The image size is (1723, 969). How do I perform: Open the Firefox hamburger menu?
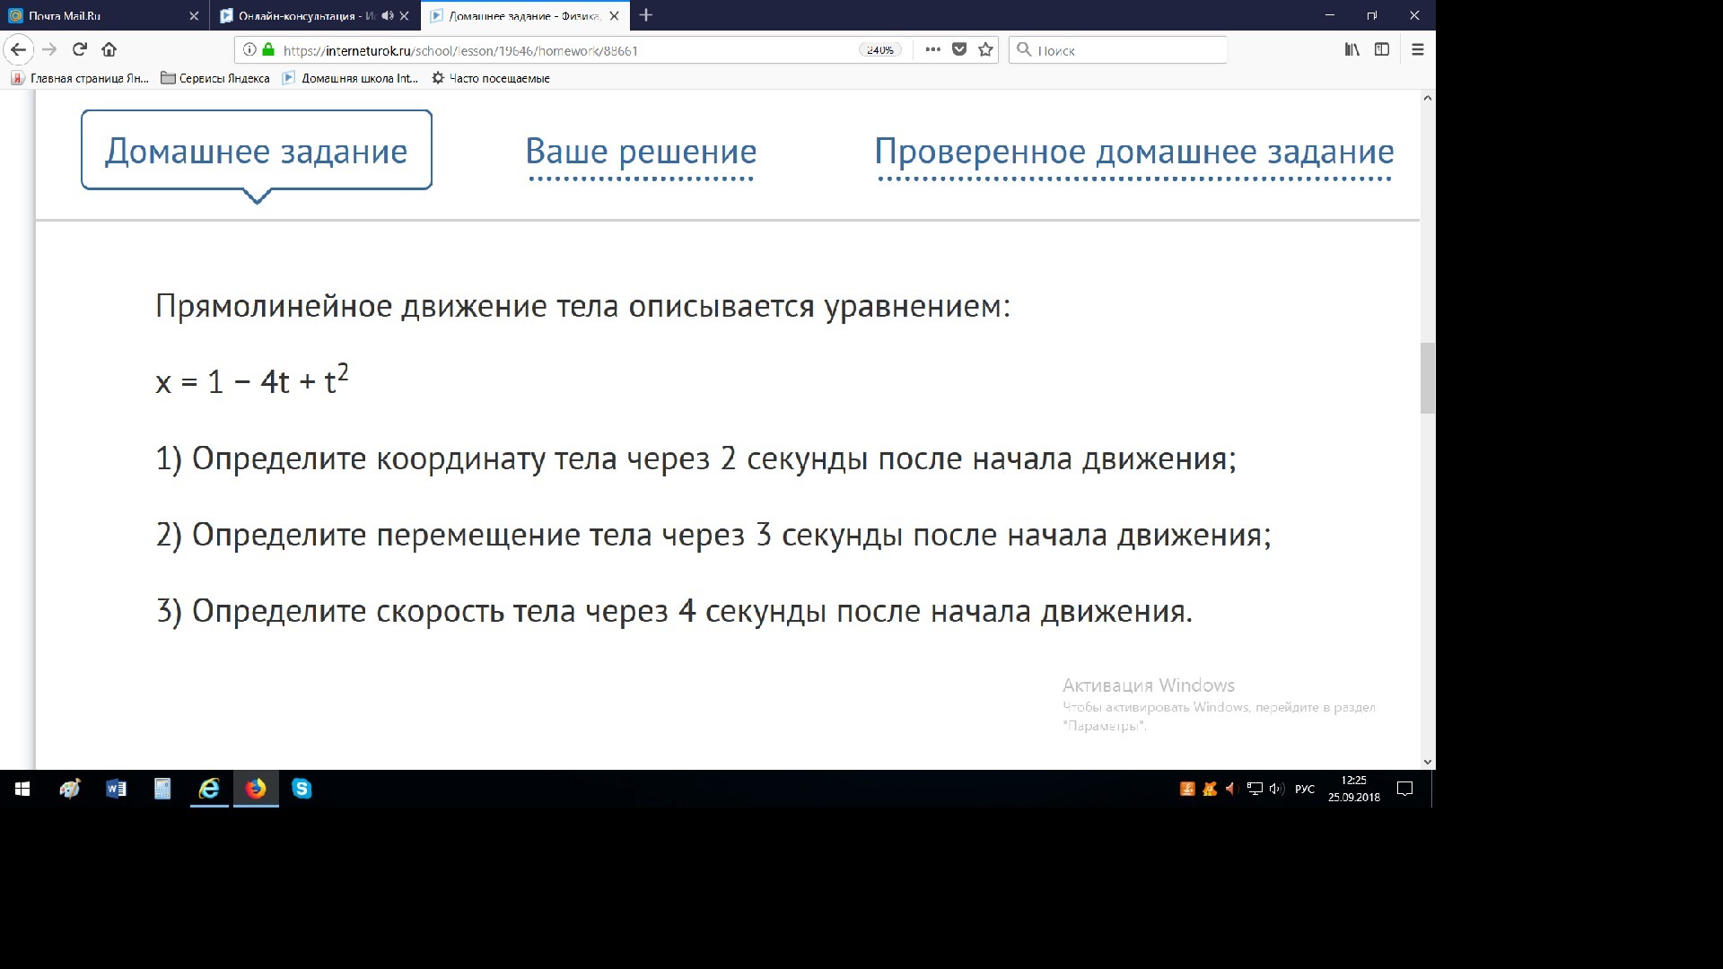(x=1418, y=49)
